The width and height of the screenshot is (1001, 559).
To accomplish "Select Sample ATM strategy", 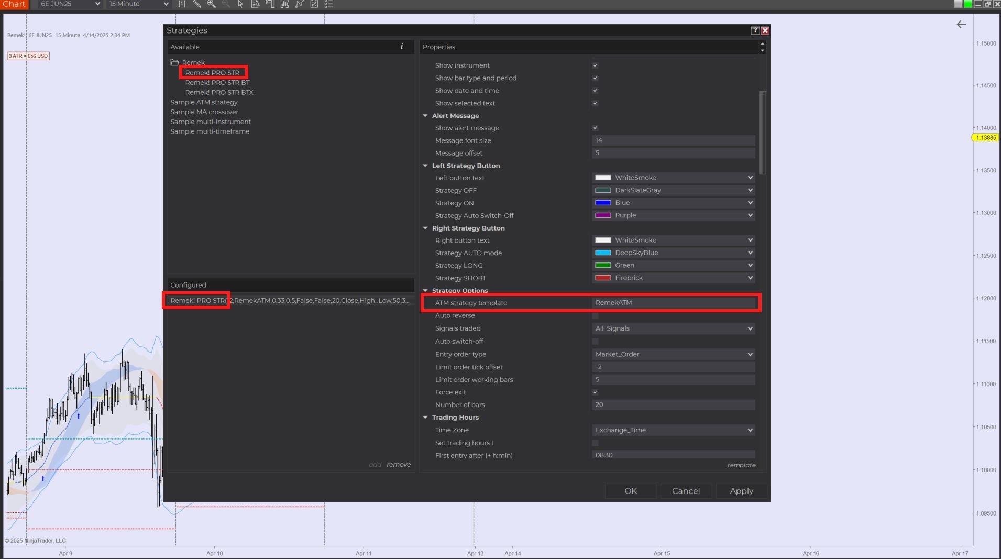I will pyautogui.click(x=204, y=102).
